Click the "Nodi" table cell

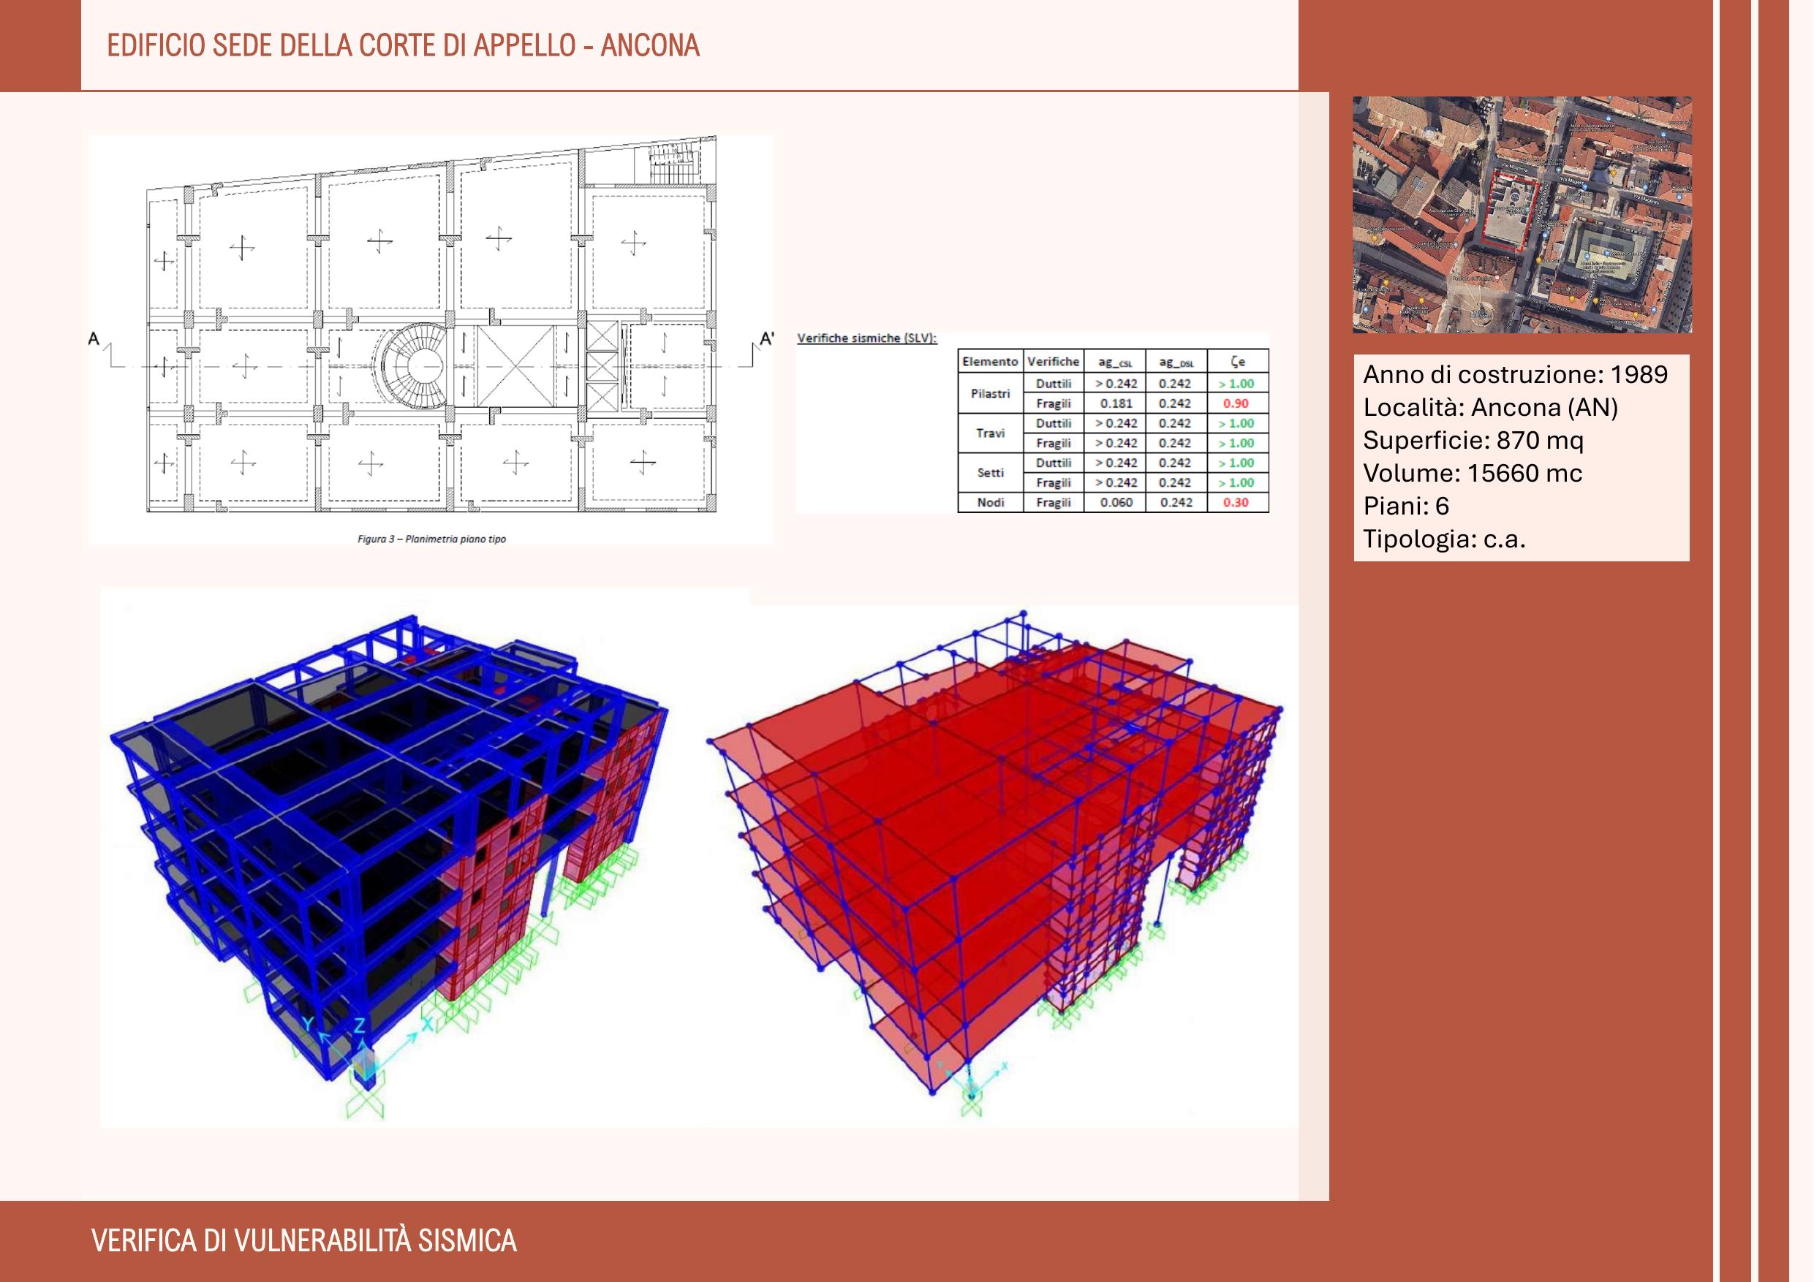990,502
